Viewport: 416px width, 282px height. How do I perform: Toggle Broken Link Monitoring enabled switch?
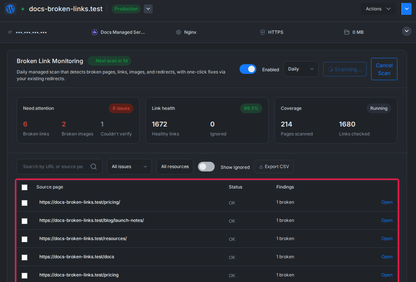click(x=248, y=69)
